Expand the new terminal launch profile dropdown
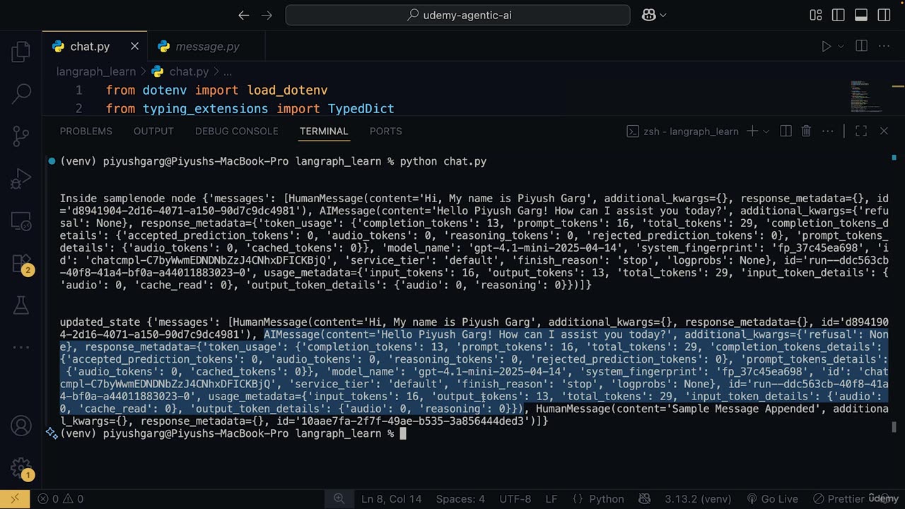Screen dimensions: 905x509 point(766,131)
